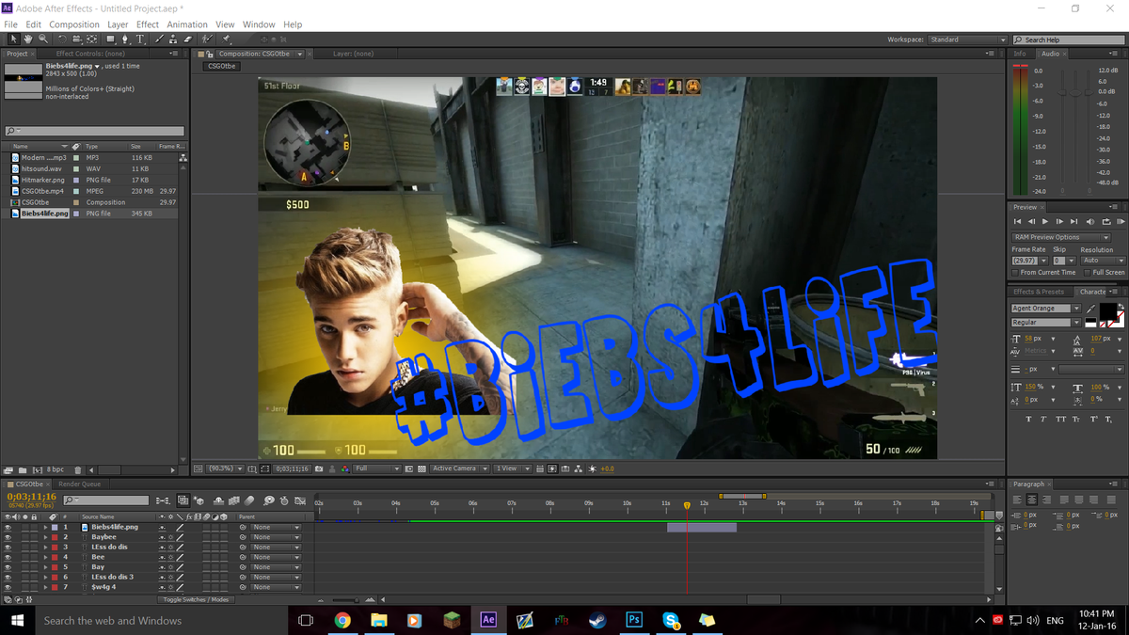
Task: Take snapshot with camera icon in viewer
Action: [320, 468]
